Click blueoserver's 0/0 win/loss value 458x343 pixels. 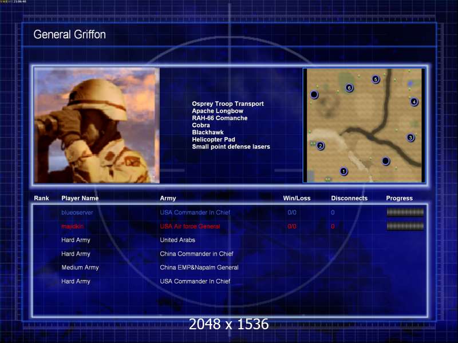pos(292,212)
